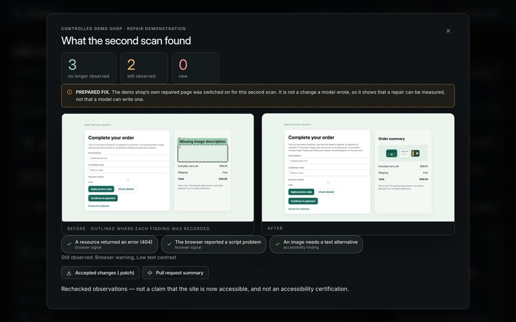
Task: Click 'CONTROLLED DEMO SHOP · REPAIR DEMONSTRATION' label
Action: 124,29
